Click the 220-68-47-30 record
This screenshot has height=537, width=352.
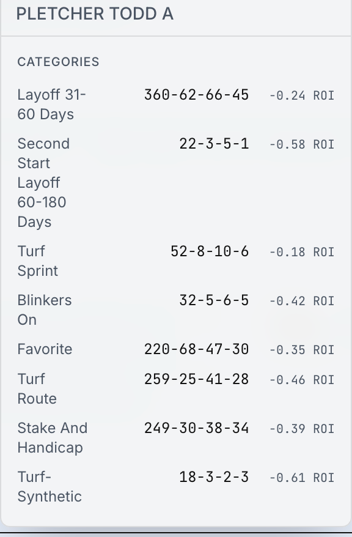point(196,349)
